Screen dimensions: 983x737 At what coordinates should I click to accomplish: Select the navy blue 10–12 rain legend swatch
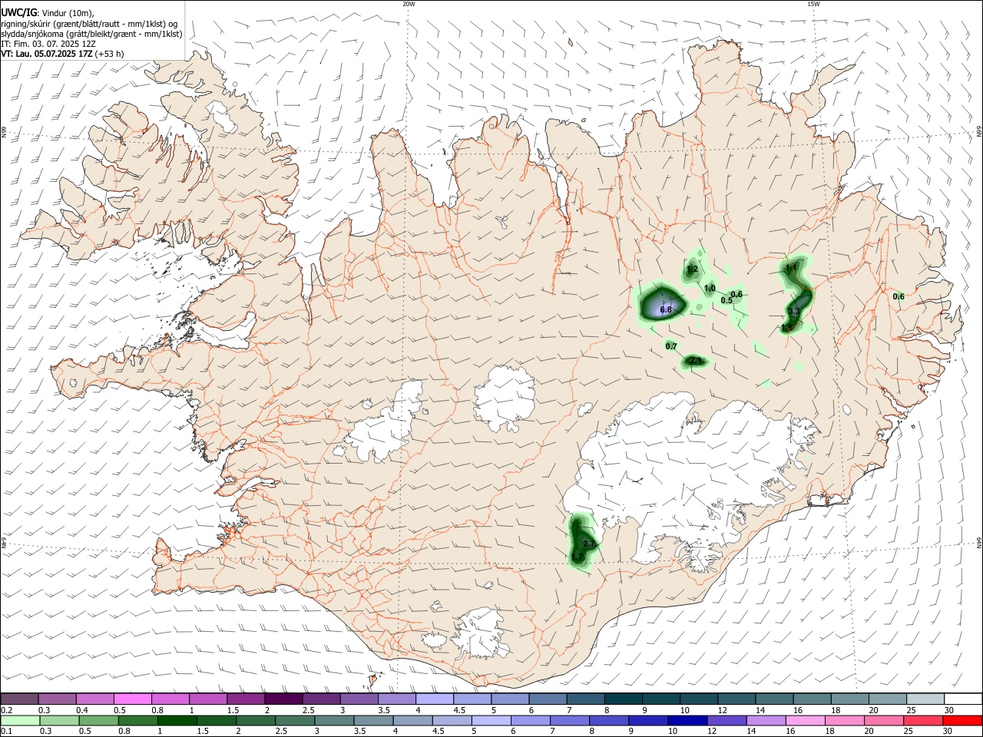click(x=687, y=720)
